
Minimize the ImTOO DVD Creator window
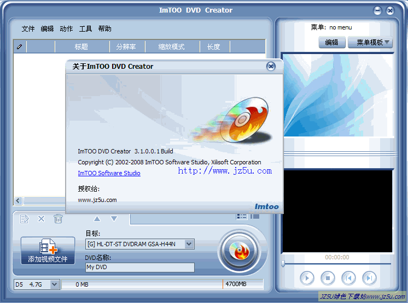(377, 10)
